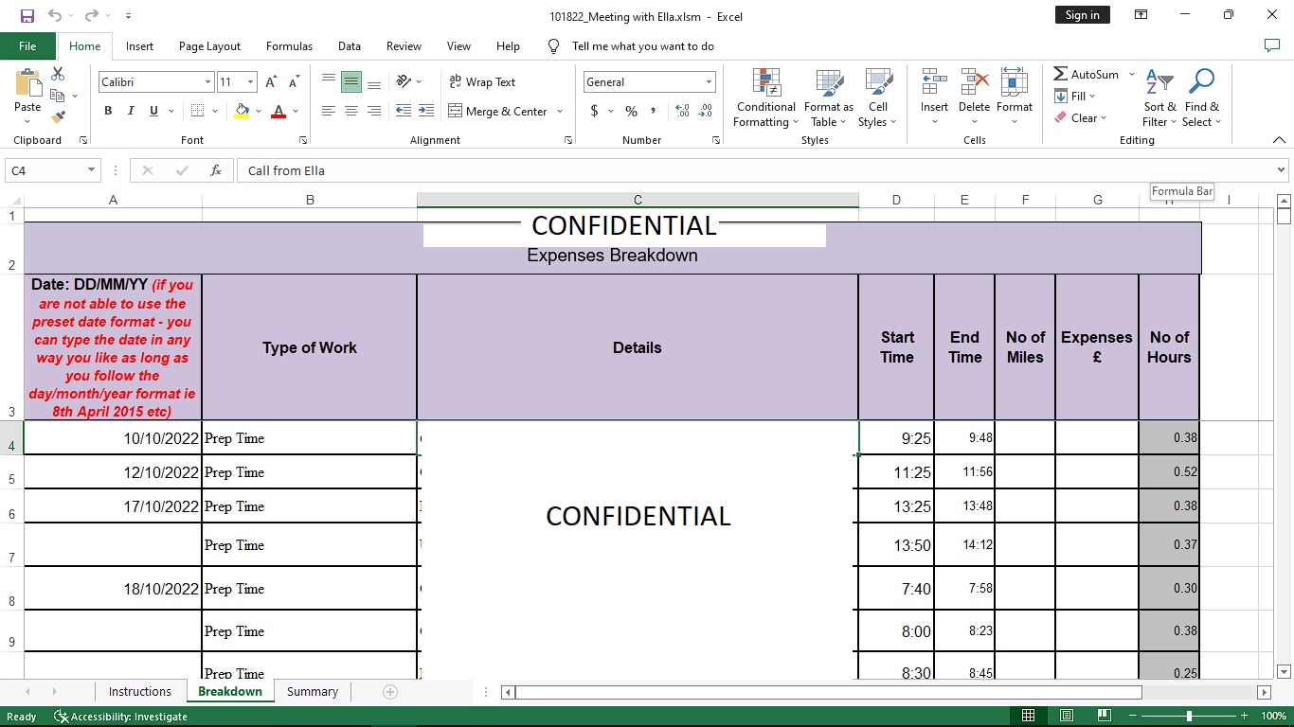Undo the last action
This screenshot has height=727, width=1294.
(x=55, y=15)
